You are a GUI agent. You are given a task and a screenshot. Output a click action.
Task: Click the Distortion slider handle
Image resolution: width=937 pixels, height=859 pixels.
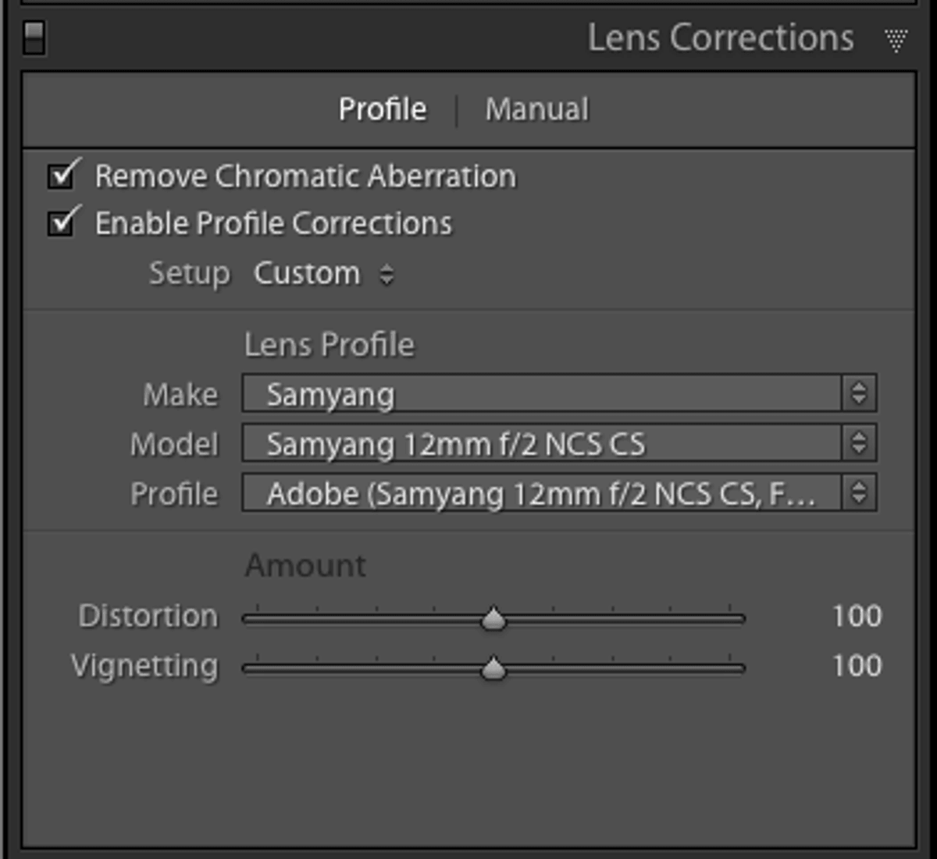tap(493, 619)
